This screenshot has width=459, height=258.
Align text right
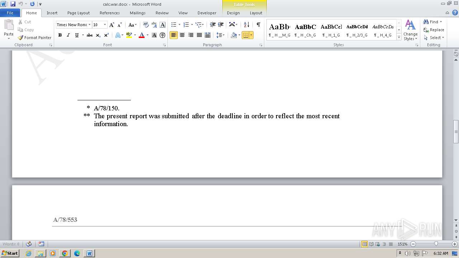(191, 35)
